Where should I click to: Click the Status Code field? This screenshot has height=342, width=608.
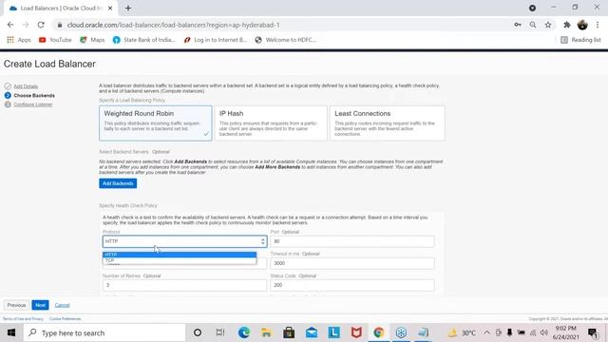pyautogui.click(x=352, y=285)
